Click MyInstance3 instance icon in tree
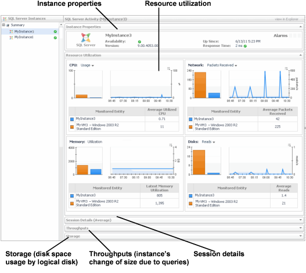Screen dimensions: 306x273 click(11, 31)
